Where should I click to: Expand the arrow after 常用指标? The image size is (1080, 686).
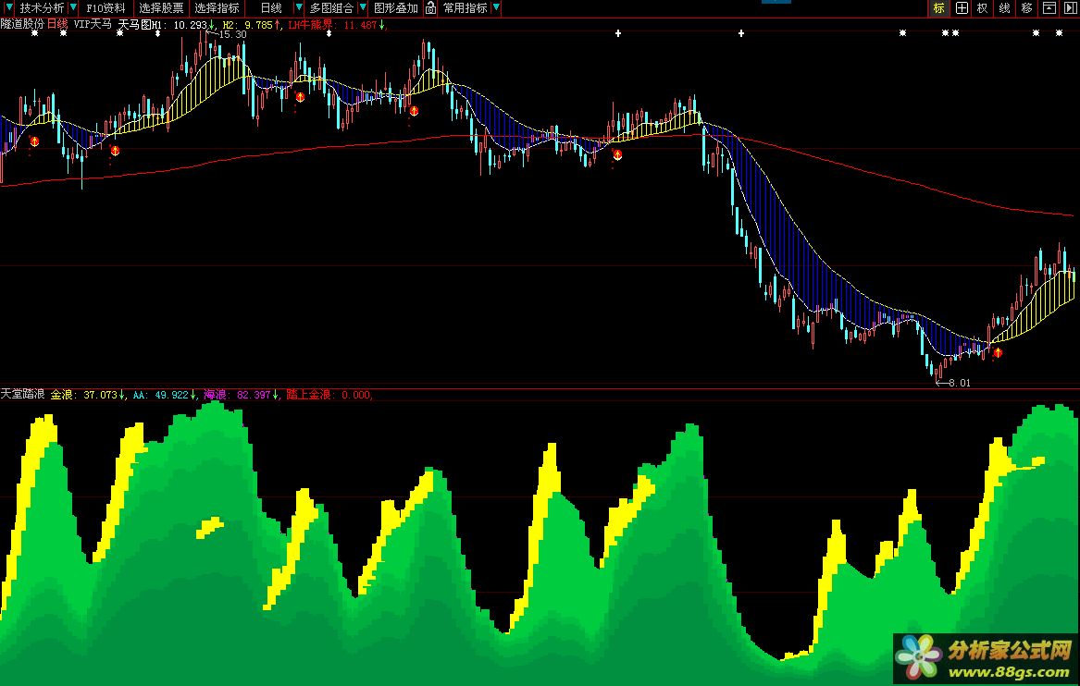point(496,7)
